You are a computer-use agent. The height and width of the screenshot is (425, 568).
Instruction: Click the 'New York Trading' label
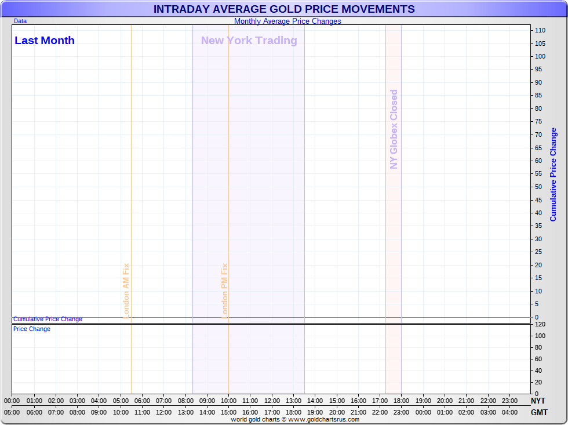[x=249, y=41]
